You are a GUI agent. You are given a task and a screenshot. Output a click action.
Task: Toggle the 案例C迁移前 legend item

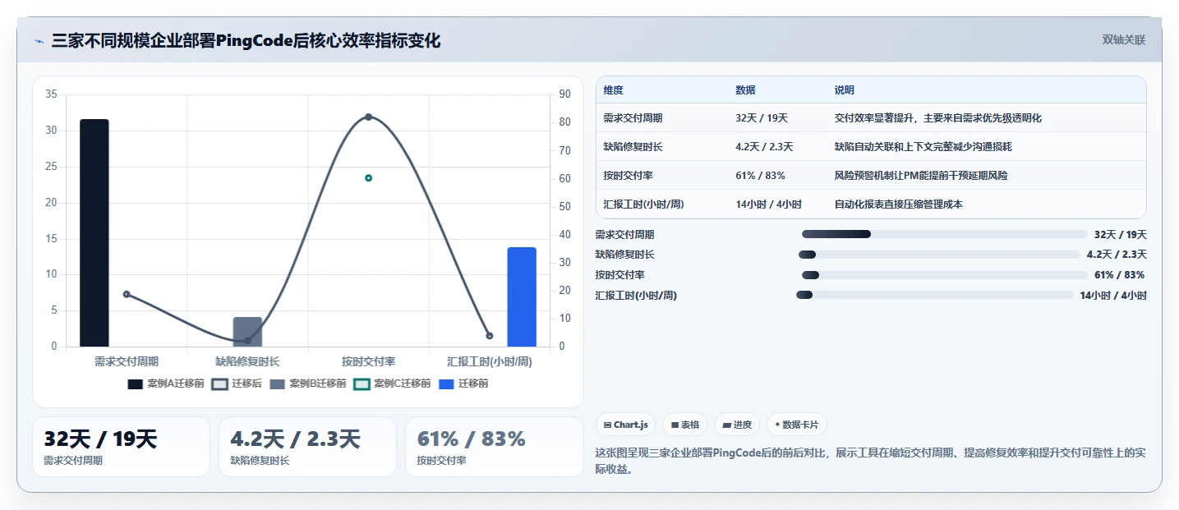pyautogui.click(x=392, y=384)
